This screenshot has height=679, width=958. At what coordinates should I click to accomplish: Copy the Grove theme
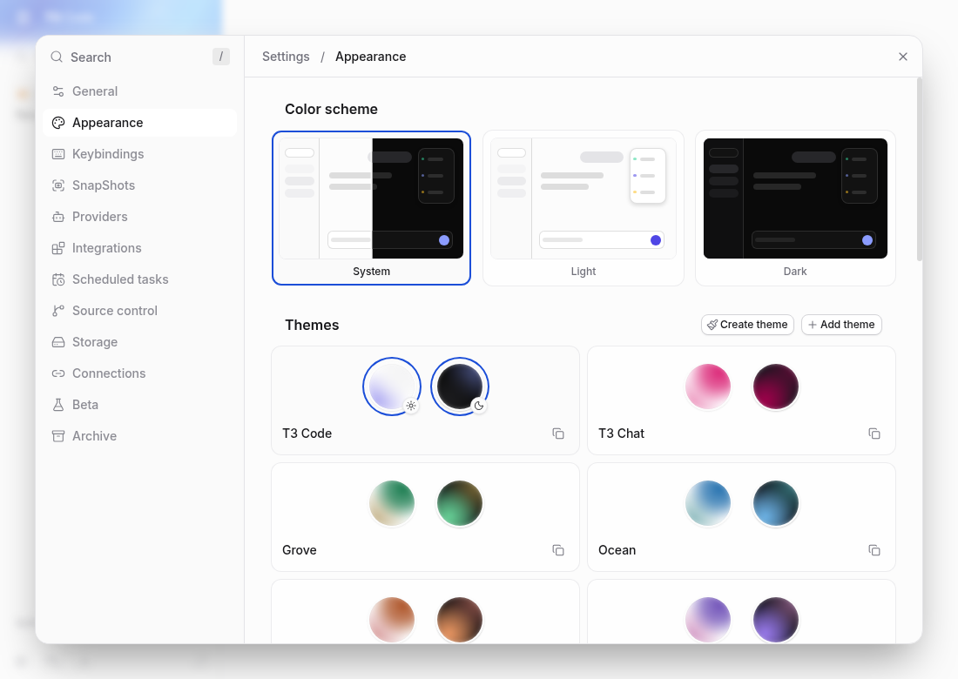558,550
